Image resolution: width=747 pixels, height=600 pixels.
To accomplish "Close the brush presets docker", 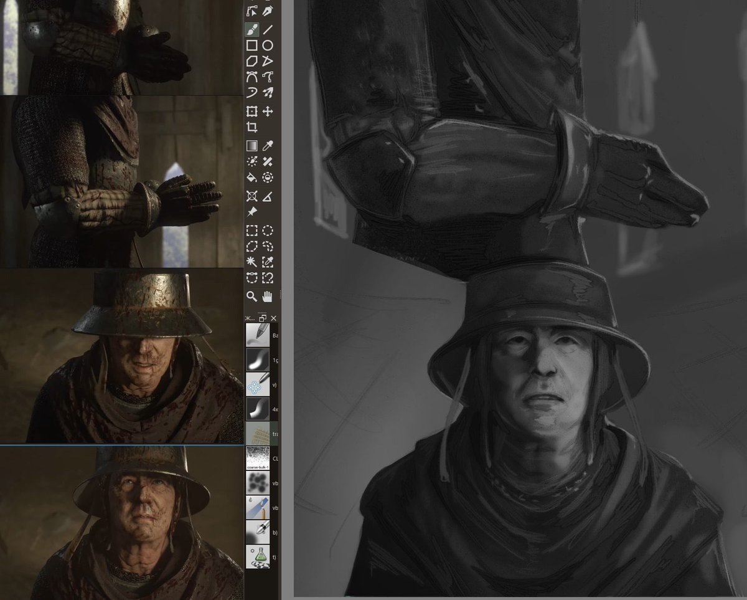I will (x=273, y=317).
